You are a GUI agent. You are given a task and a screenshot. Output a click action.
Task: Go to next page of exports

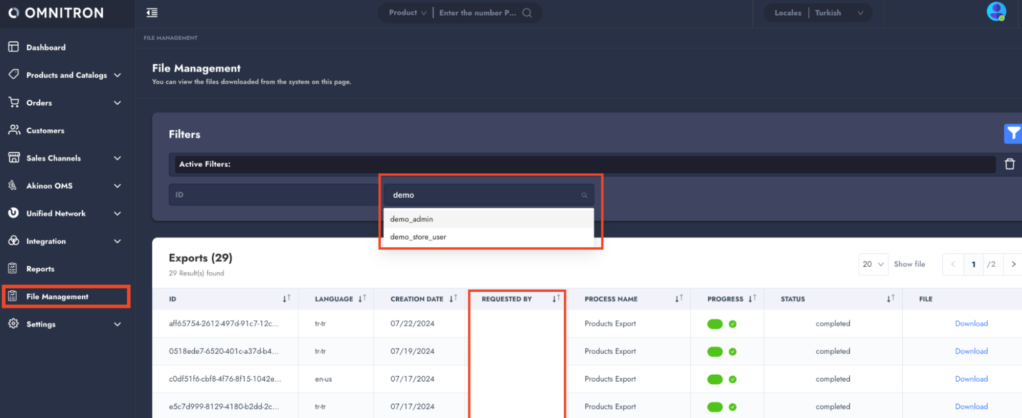[x=1013, y=264]
